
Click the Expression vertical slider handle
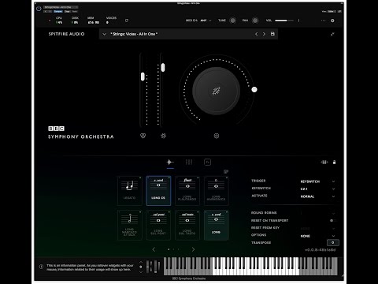(x=143, y=77)
